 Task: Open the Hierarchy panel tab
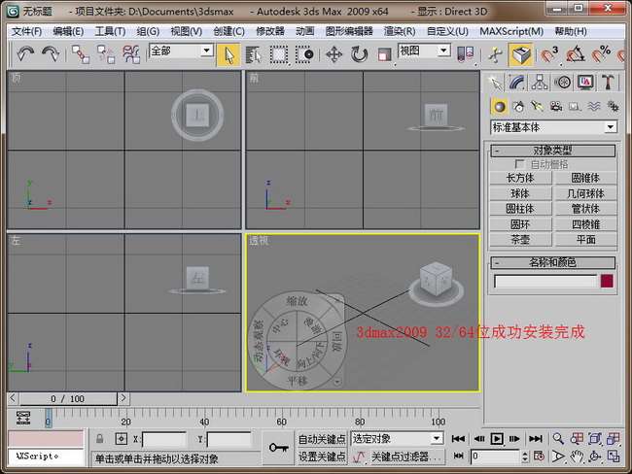point(541,83)
